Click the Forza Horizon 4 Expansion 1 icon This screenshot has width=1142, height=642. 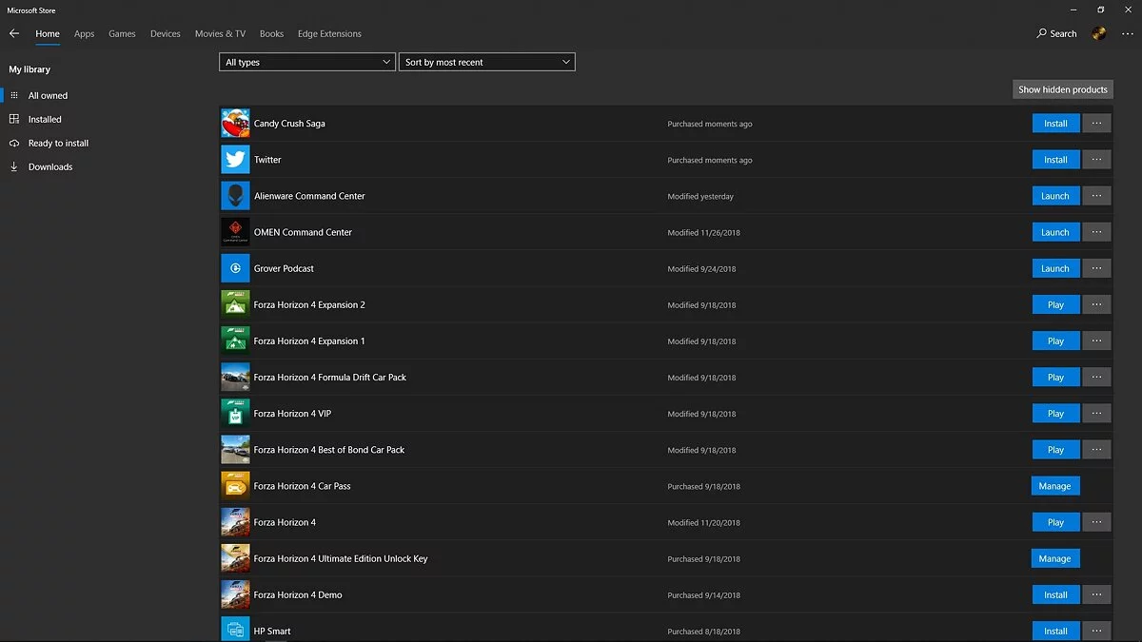pos(235,340)
